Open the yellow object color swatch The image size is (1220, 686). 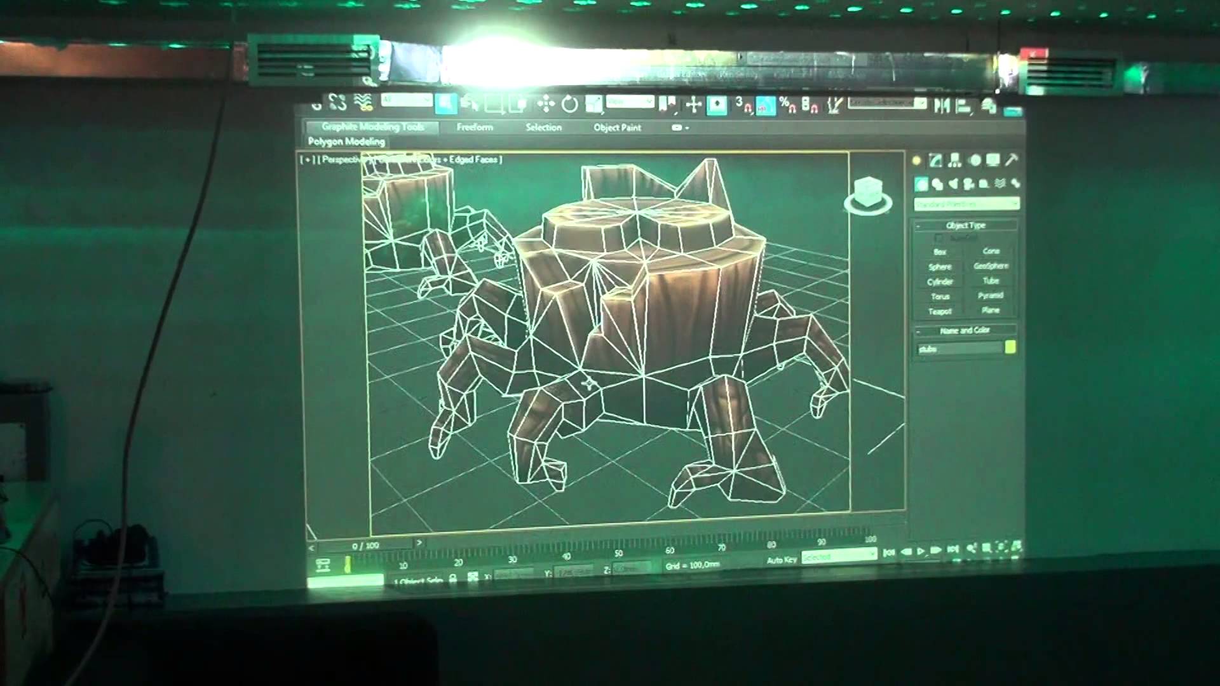point(1010,347)
